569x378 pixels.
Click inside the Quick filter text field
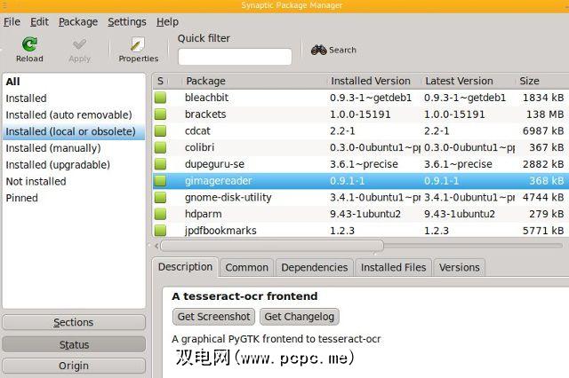click(235, 57)
